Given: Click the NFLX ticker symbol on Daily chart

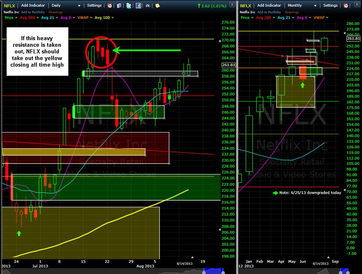Looking at the screenshot, I should point(10,5).
